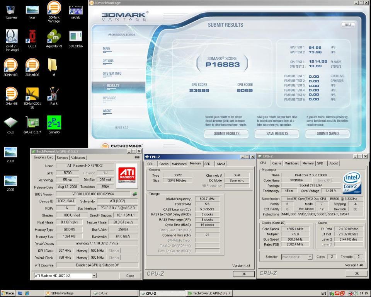Screen dimensions: 371x297
Task: Switch to Validation tab in GPU-Z
Action: point(78,158)
